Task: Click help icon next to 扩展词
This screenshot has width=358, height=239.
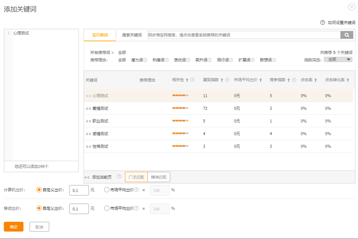Action: [x=253, y=60]
